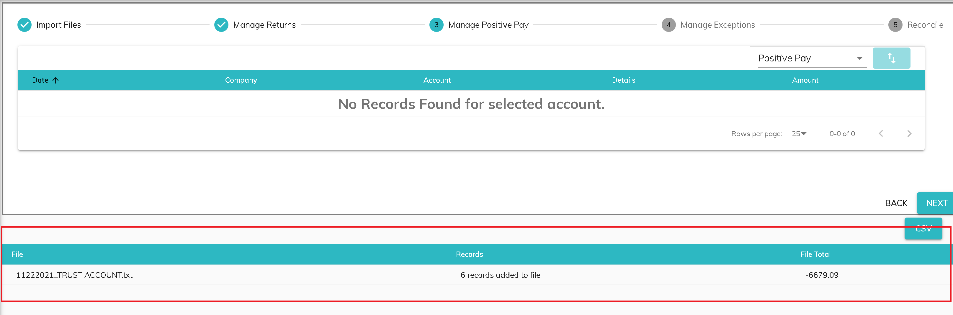Sort by the Company column header
This screenshot has height=315, width=953.
pos(241,80)
